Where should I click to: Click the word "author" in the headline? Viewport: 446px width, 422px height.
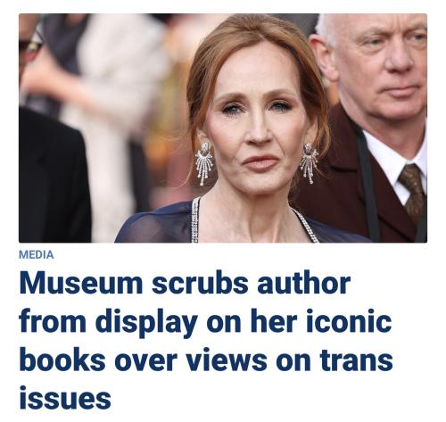coord(303,284)
